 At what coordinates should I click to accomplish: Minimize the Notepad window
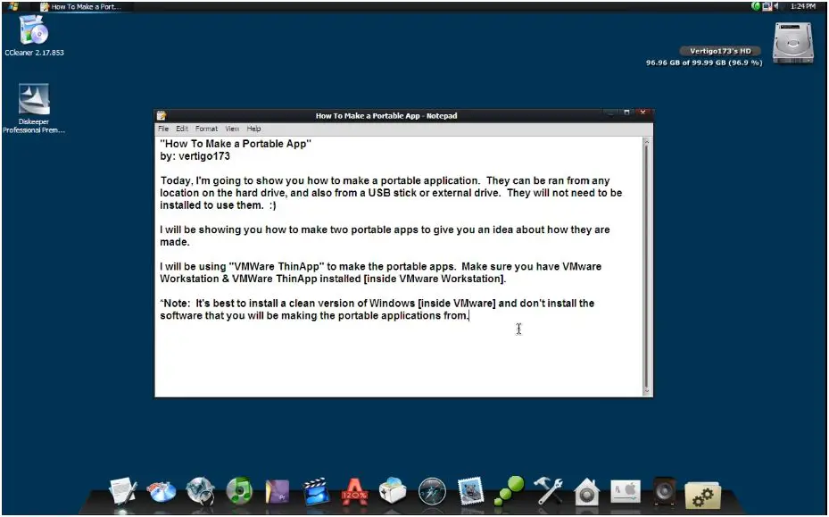610,113
